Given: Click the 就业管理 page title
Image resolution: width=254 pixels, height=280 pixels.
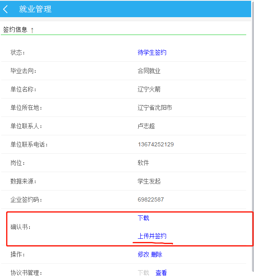Looking at the screenshot, I should [35, 9].
